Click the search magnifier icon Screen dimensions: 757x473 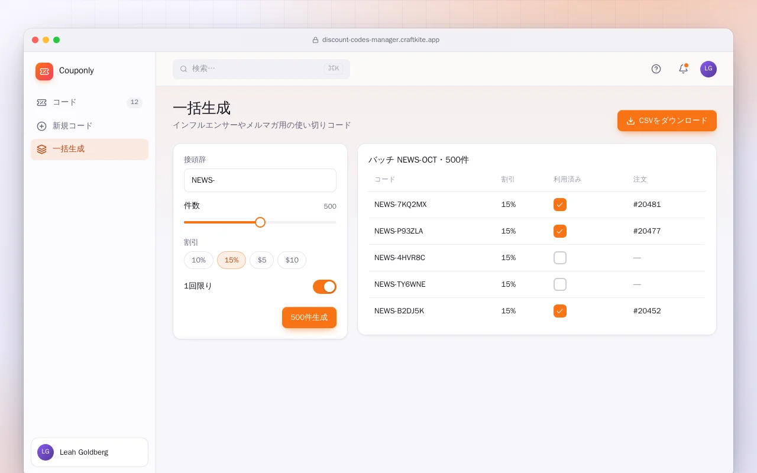(184, 69)
